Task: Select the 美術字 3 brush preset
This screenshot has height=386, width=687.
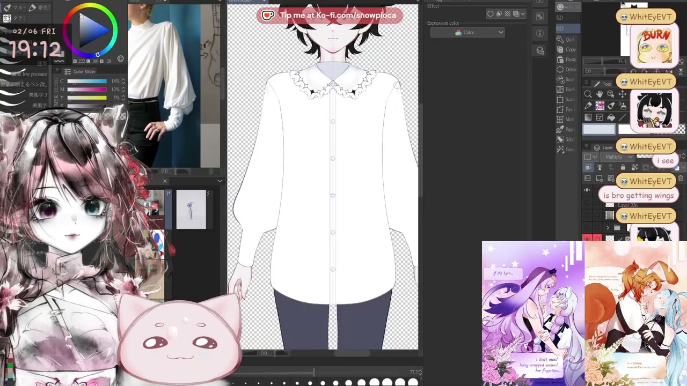Action: 24,95
